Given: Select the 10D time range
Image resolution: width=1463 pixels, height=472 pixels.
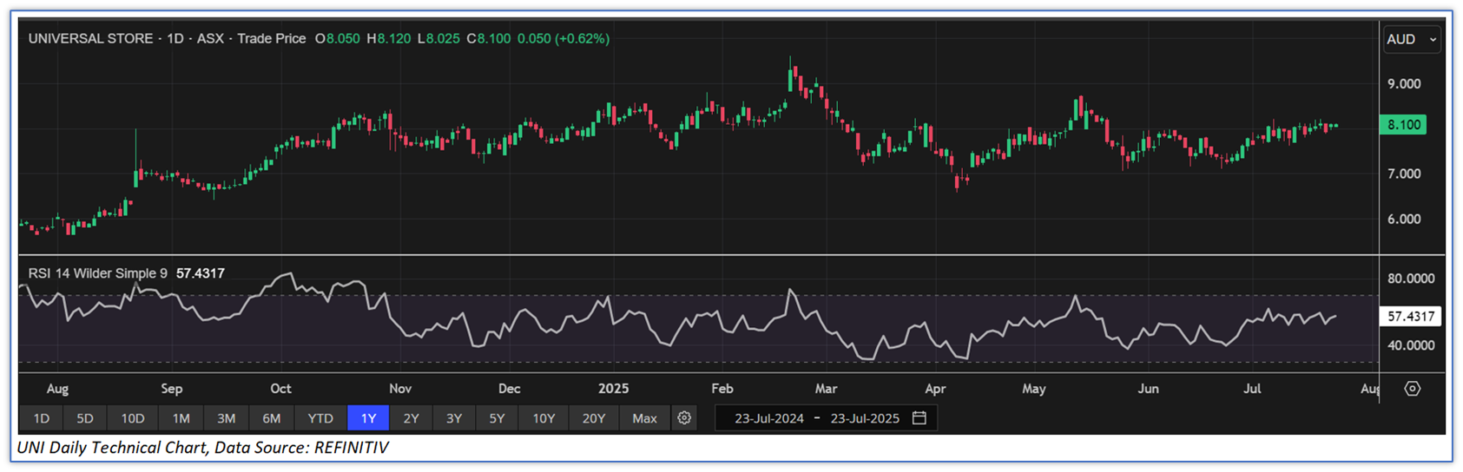Looking at the screenshot, I should [x=133, y=418].
